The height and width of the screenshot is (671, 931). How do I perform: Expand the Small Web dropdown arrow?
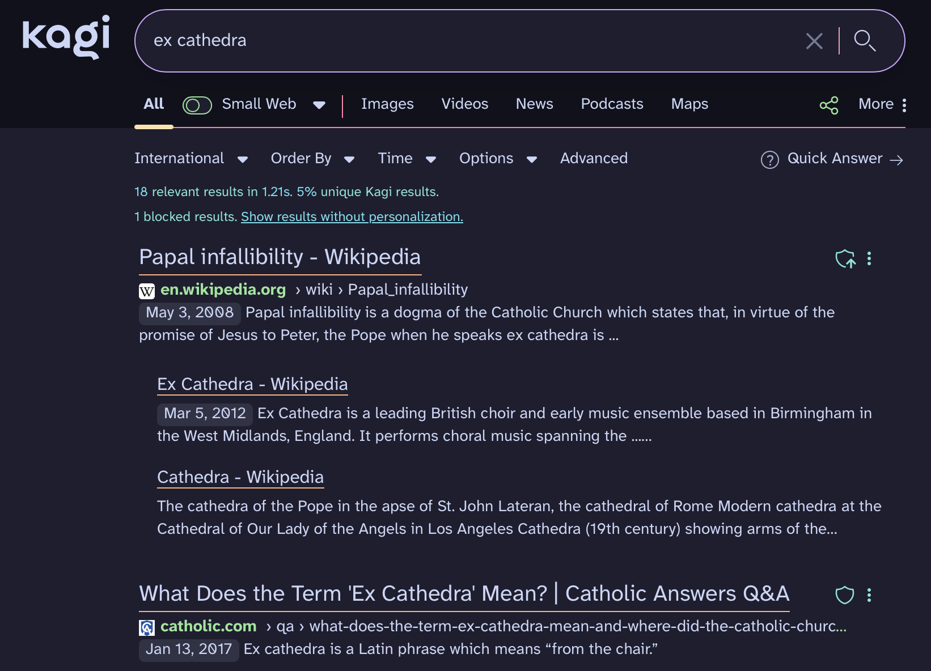coord(319,105)
